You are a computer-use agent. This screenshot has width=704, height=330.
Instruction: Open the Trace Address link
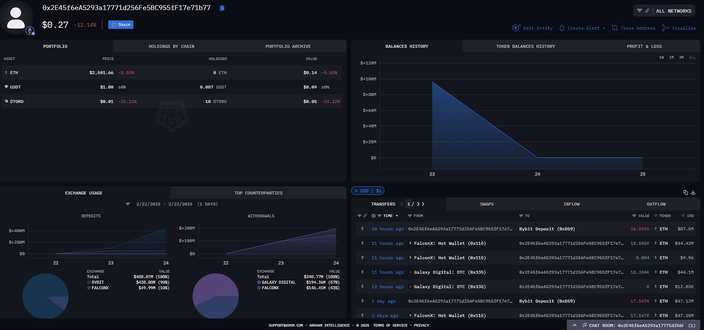pyautogui.click(x=638, y=28)
